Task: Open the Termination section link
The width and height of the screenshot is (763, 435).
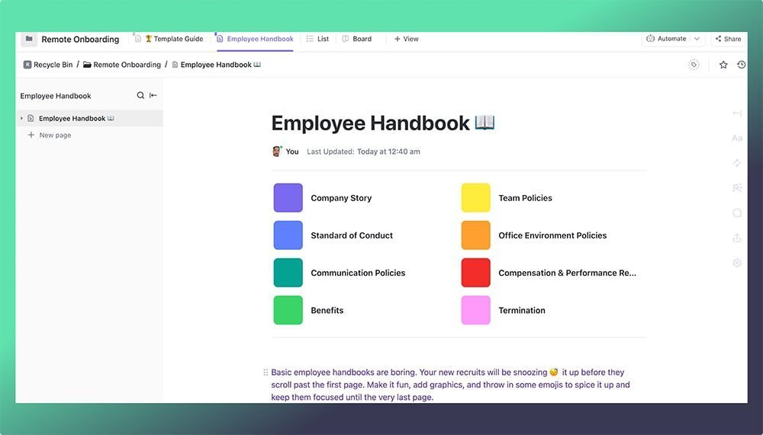Action: (x=522, y=310)
